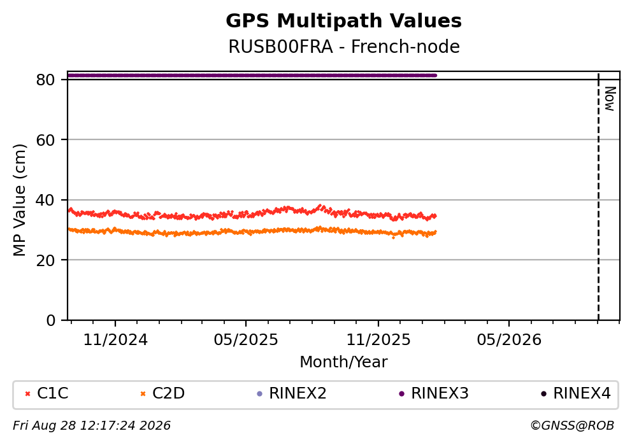Click the Fri Aug 28 timestamp text
632x445 pixels.
(92, 425)
